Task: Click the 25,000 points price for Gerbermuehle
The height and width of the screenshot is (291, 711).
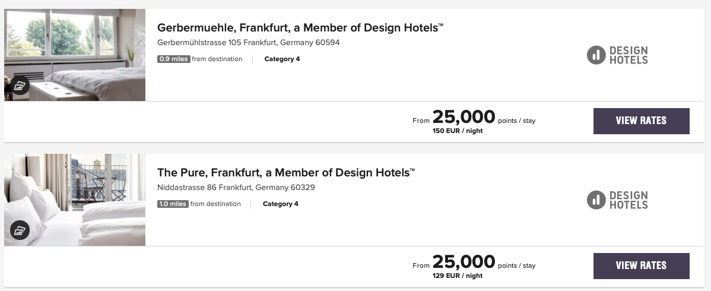Action: (464, 117)
